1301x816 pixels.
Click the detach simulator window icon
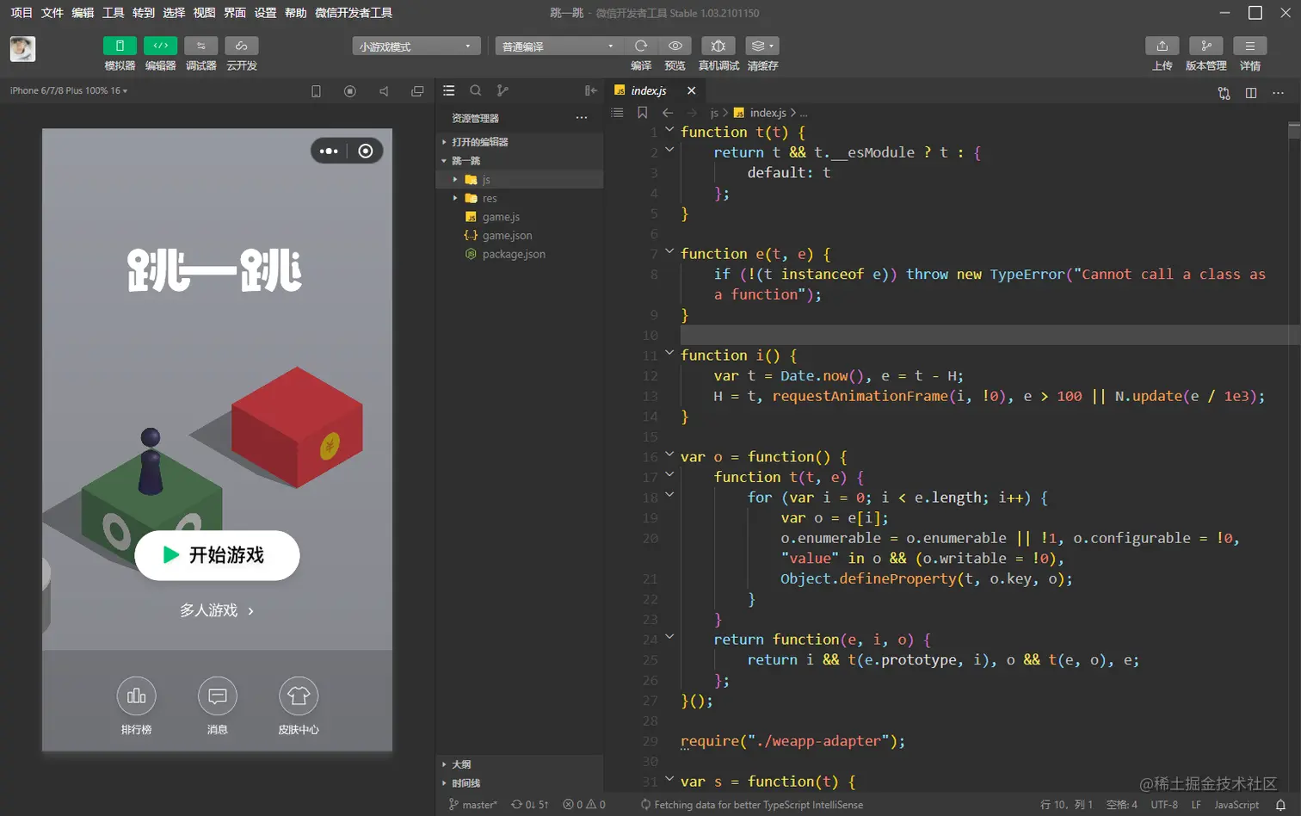tap(417, 91)
